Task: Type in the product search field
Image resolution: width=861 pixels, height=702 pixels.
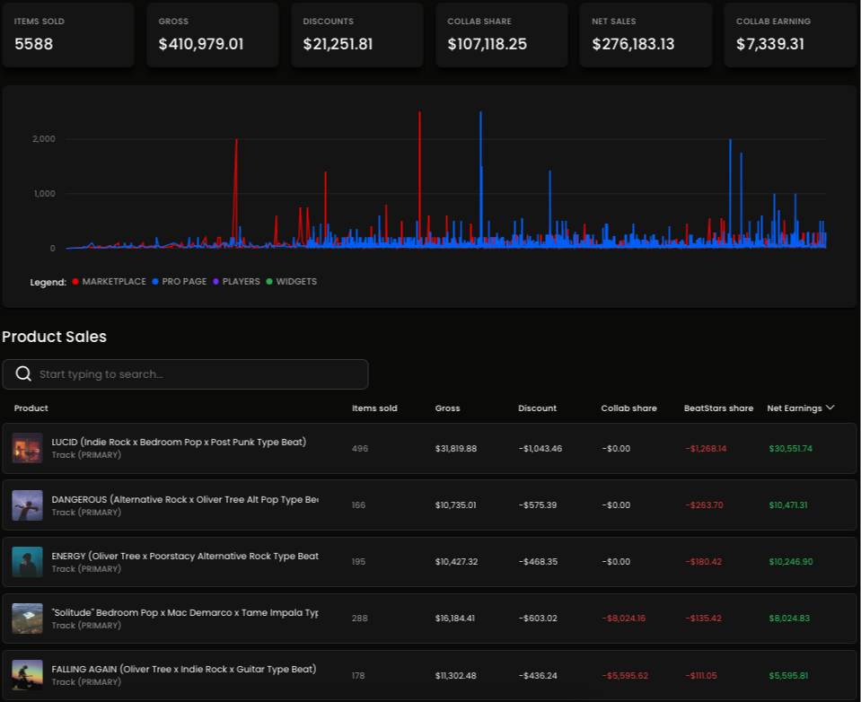Action: pyautogui.click(x=198, y=374)
